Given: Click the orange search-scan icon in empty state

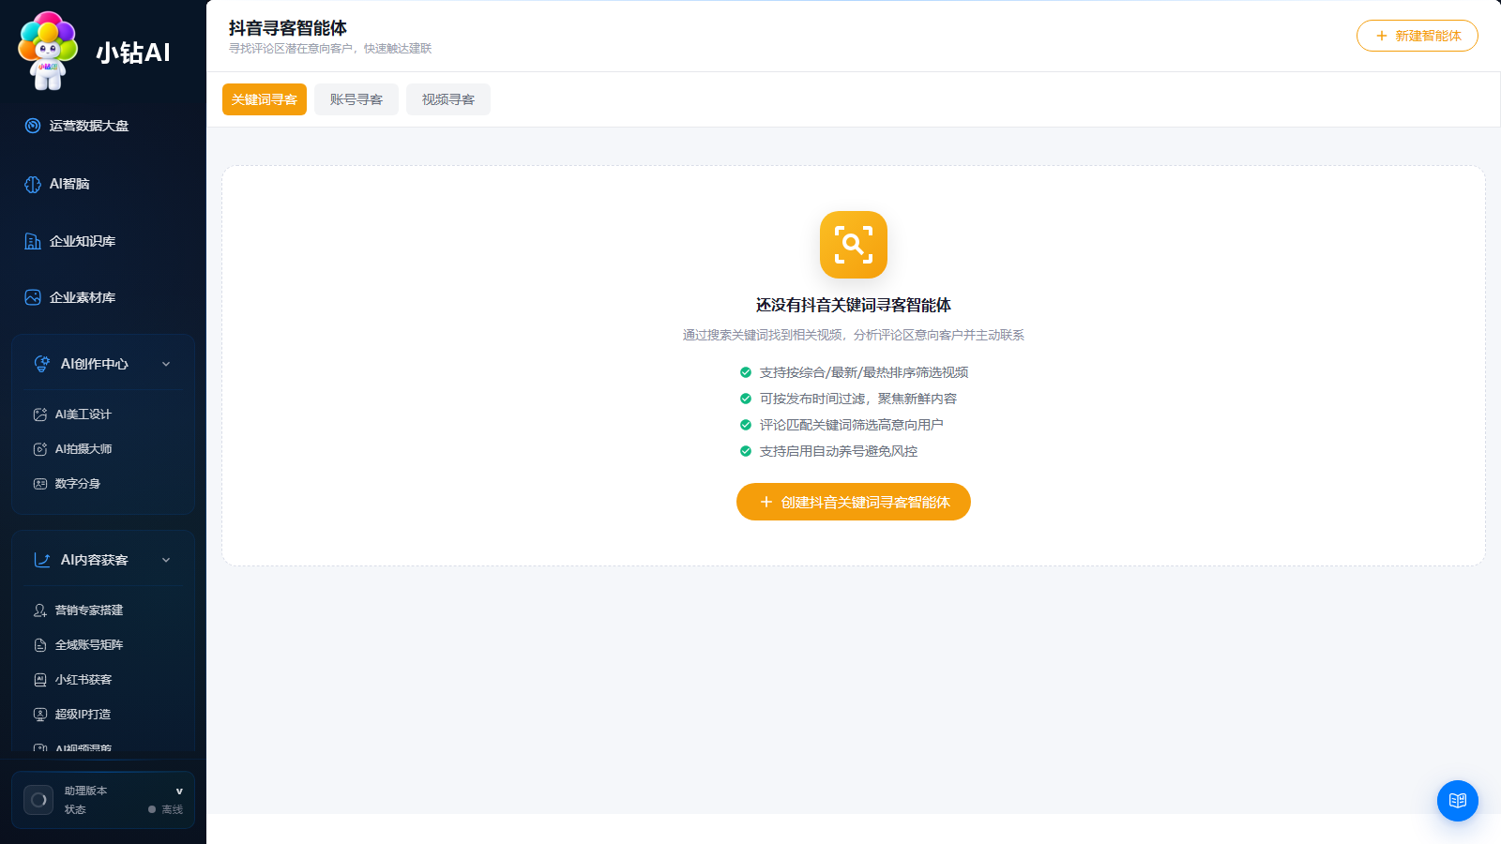Looking at the screenshot, I should coord(854,245).
